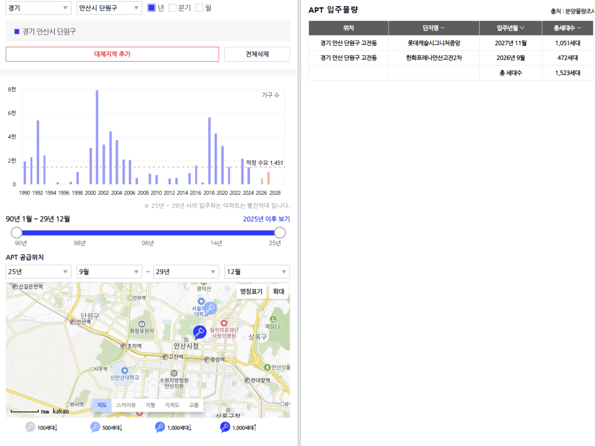Click the taller red bar at the chart's right
This screenshot has height=446, width=595.
tap(269, 178)
